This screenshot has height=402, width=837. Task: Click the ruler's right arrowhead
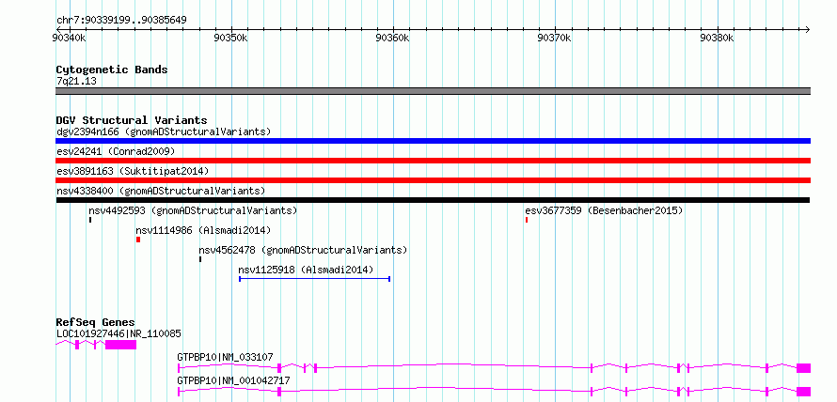pos(808,29)
